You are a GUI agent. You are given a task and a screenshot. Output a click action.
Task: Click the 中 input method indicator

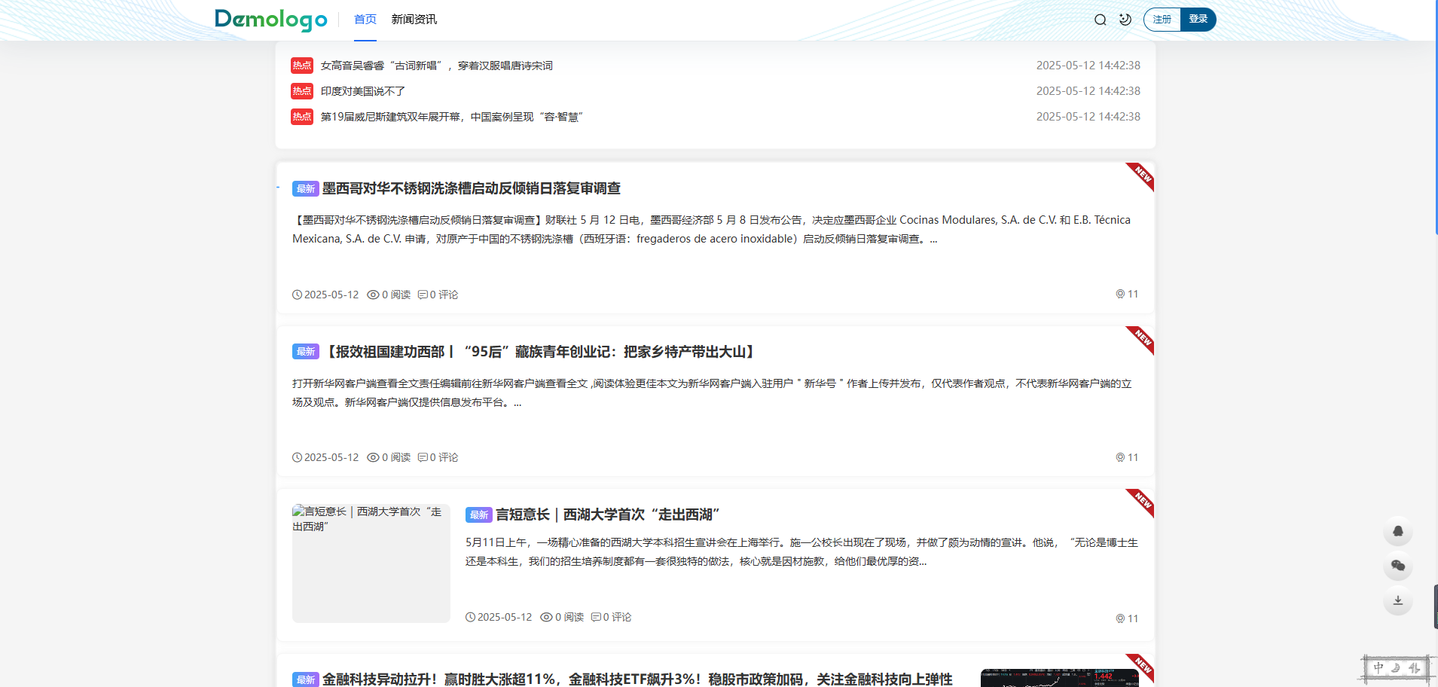[1378, 668]
